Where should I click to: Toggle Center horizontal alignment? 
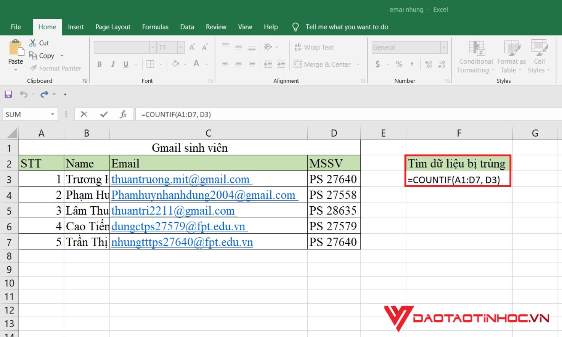click(239, 64)
